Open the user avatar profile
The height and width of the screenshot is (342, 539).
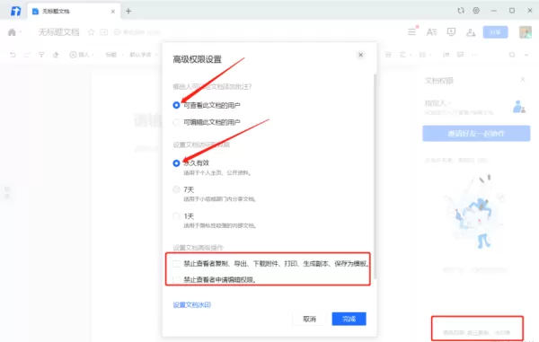point(526,32)
